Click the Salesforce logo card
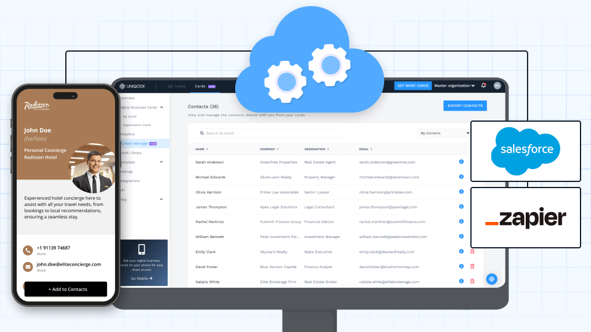This screenshot has height=332, width=591. click(x=525, y=151)
